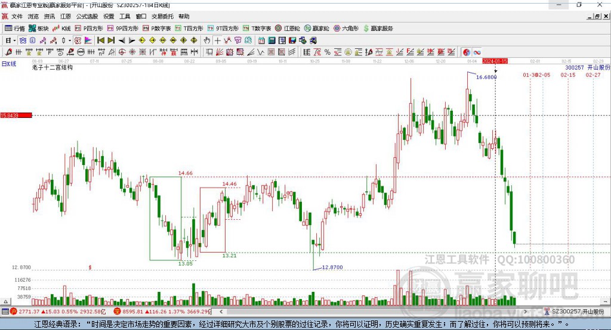Open the 浏览 menu
Viewport: 611px width, 330px height.
[33, 16]
